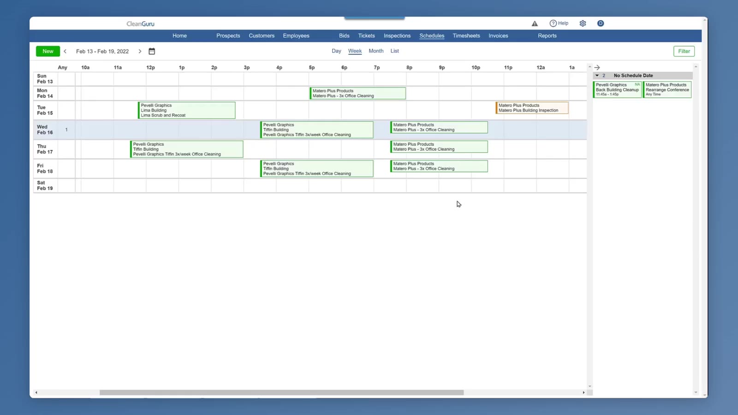Select the Wed Feb 16 row label
This screenshot has height=415, width=738.
(x=45, y=130)
